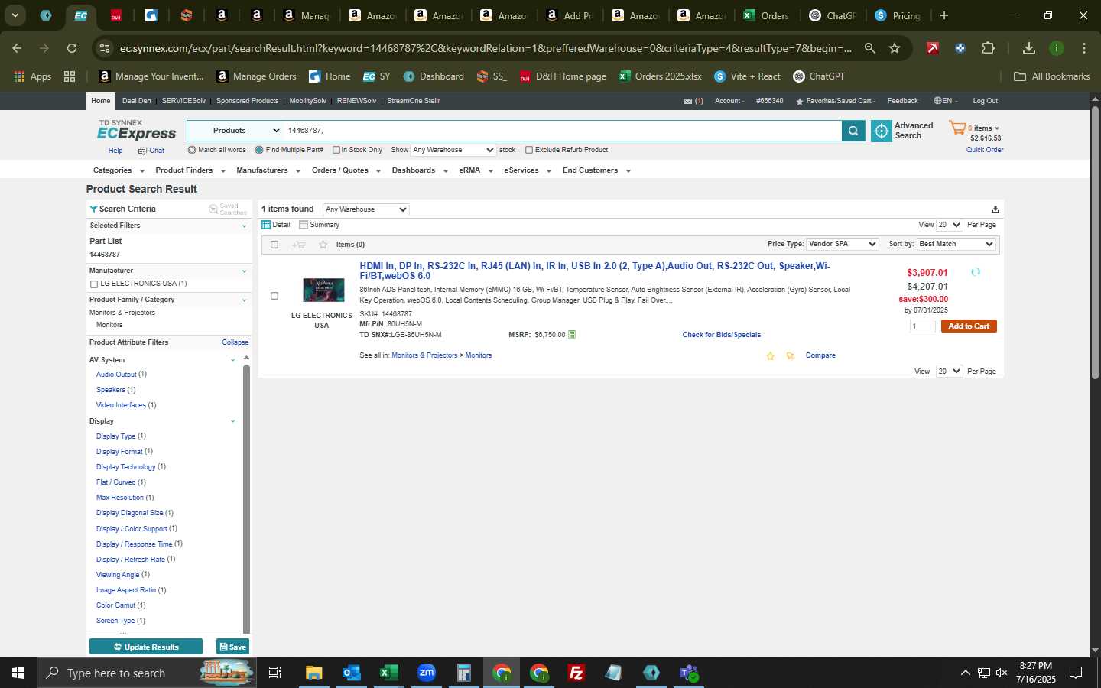Click the export results download icon
Image resolution: width=1101 pixels, height=688 pixels.
click(995, 209)
